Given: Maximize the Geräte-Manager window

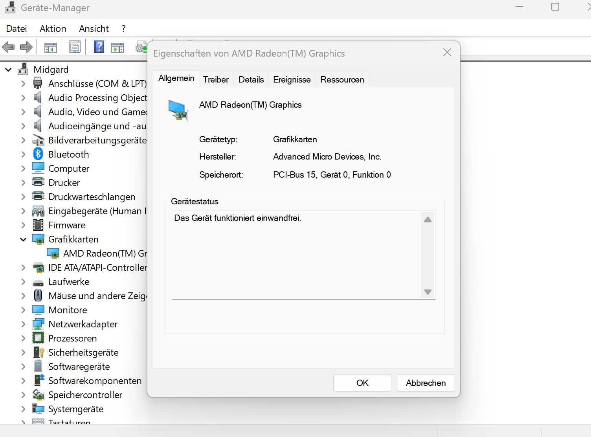Looking at the screenshot, I should tap(555, 7).
